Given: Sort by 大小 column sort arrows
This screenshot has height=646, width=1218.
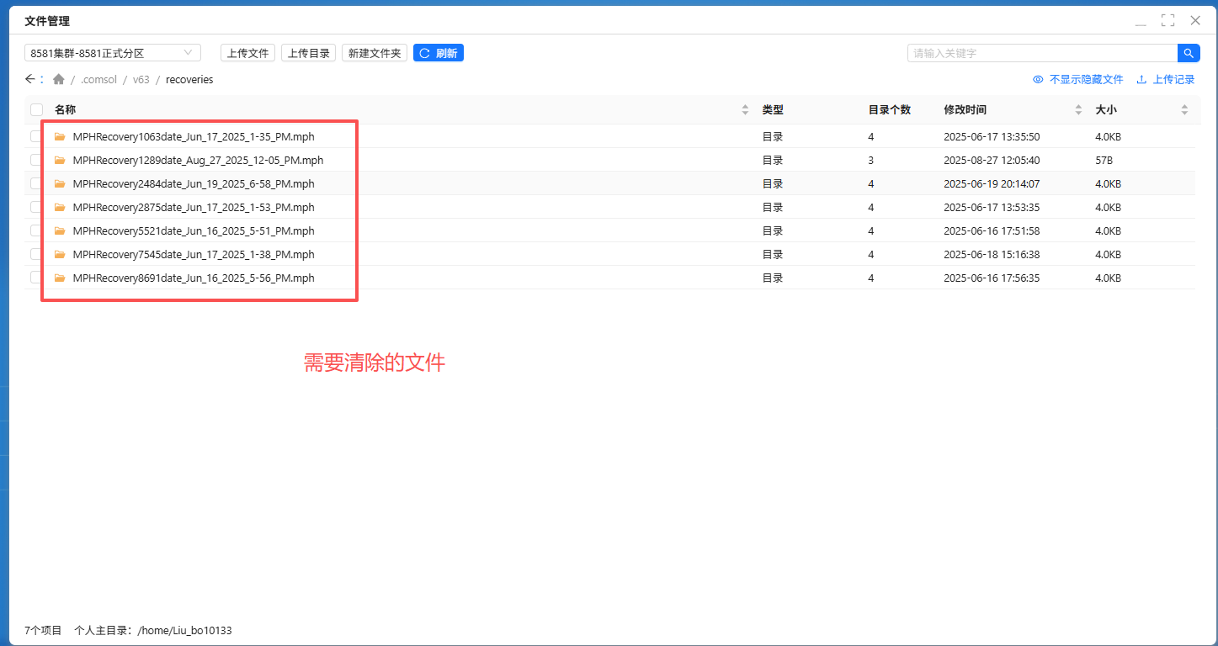Looking at the screenshot, I should pos(1184,109).
